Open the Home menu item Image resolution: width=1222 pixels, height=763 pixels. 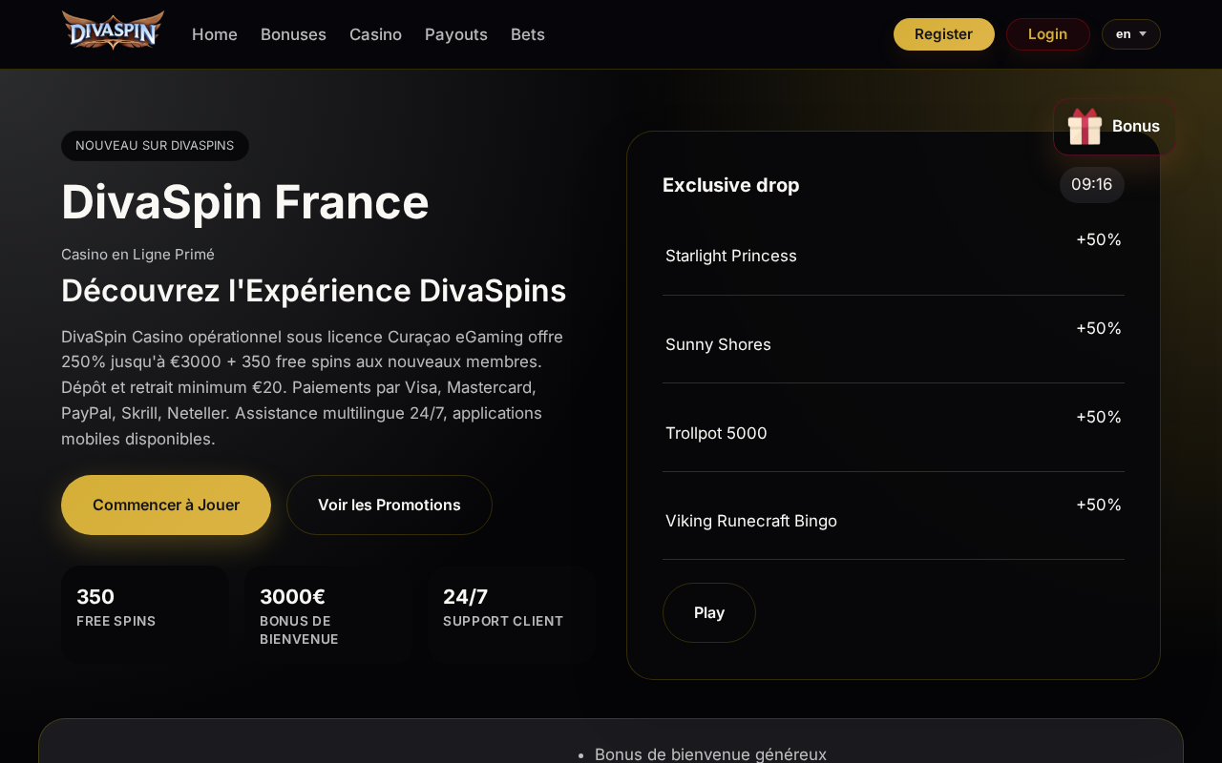215,34
